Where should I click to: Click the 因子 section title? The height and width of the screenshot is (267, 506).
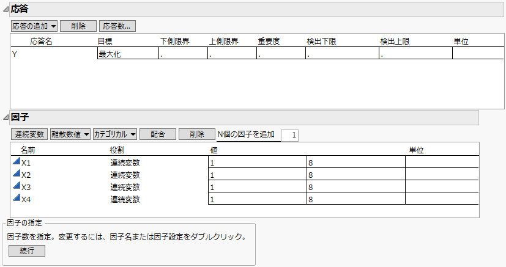coord(20,117)
